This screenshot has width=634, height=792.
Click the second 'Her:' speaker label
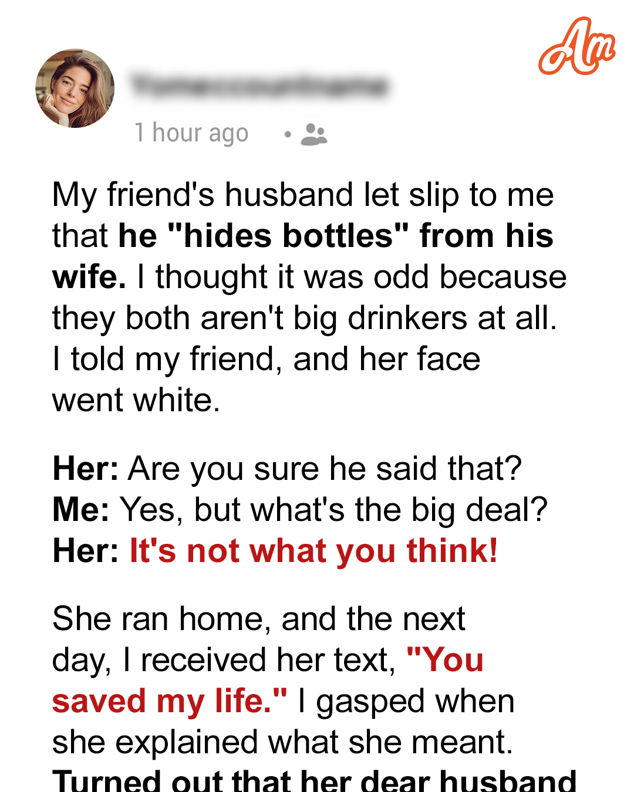pyautogui.click(x=86, y=551)
